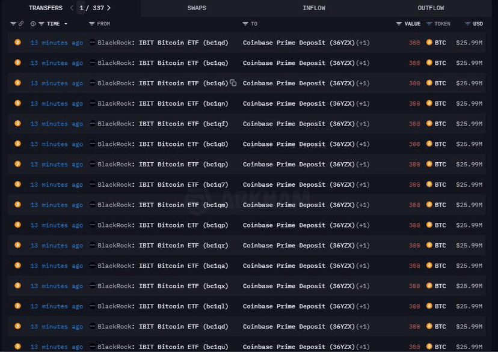The width and height of the screenshot is (498, 352).
Task: Expand the (+1) recipients in bc1qq row
Action: [363, 63]
